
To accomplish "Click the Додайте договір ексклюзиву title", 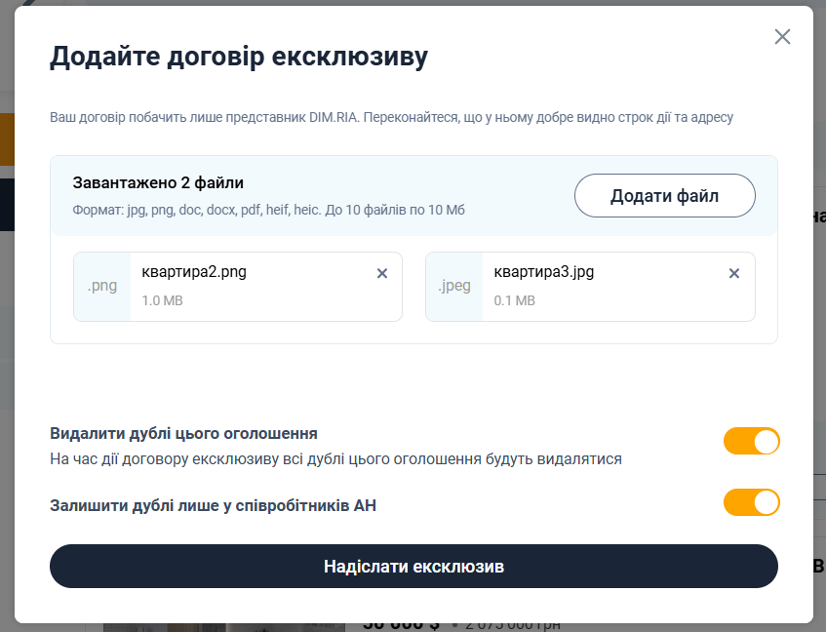I will (x=239, y=57).
